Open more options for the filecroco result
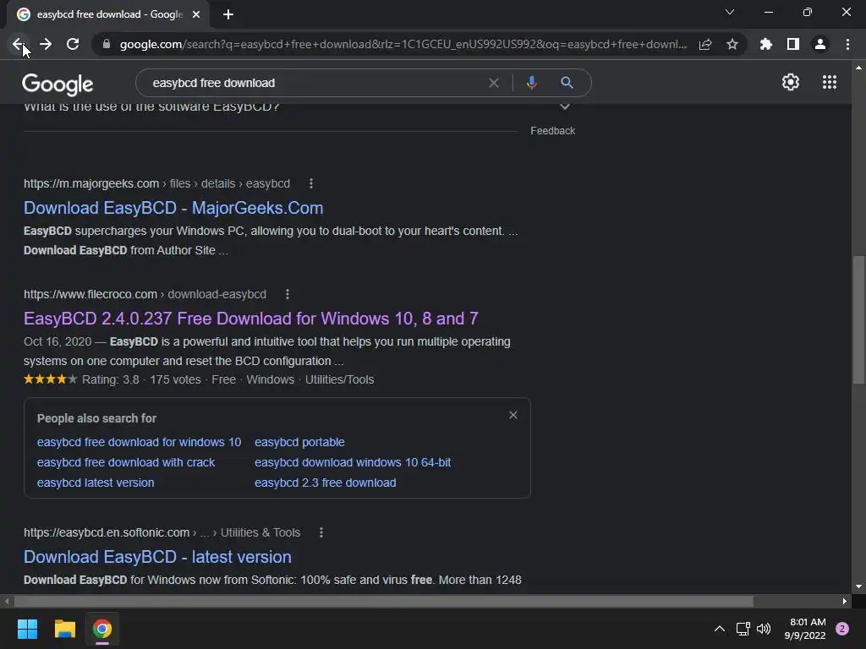Image resolution: width=866 pixels, height=649 pixels. tap(288, 294)
